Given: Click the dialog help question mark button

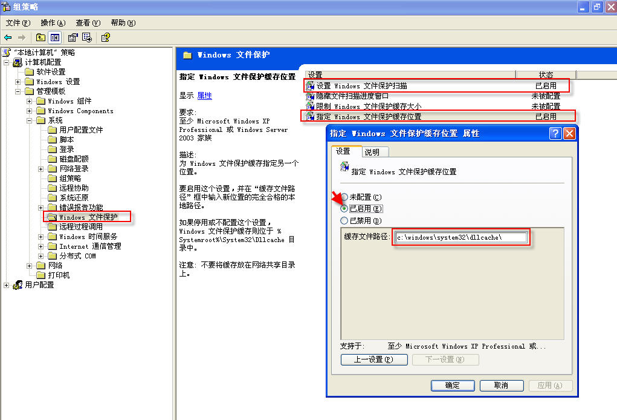Looking at the screenshot, I should [x=555, y=134].
